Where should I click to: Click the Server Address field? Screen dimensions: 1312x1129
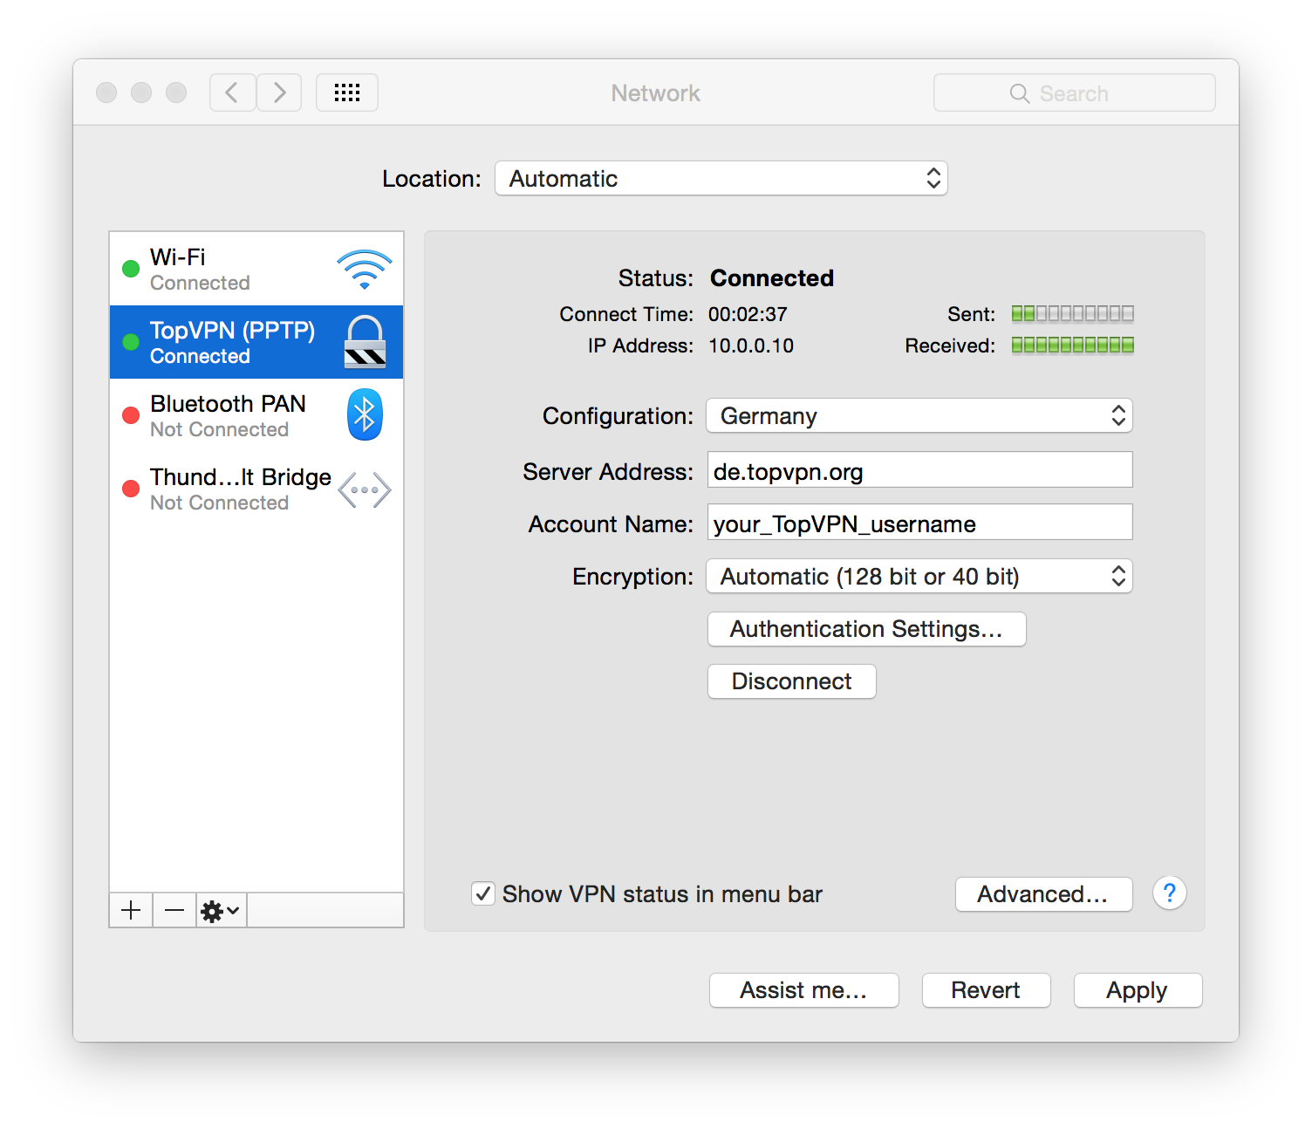[919, 469]
